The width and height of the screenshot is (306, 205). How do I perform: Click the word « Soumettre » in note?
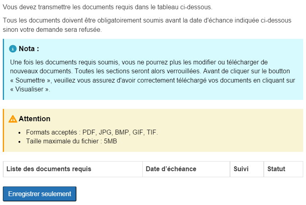tap(31, 80)
